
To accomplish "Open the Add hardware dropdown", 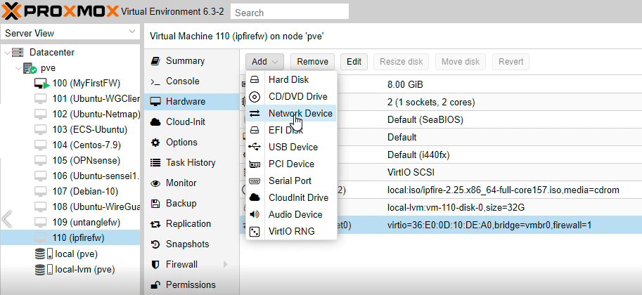I will coord(264,62).
